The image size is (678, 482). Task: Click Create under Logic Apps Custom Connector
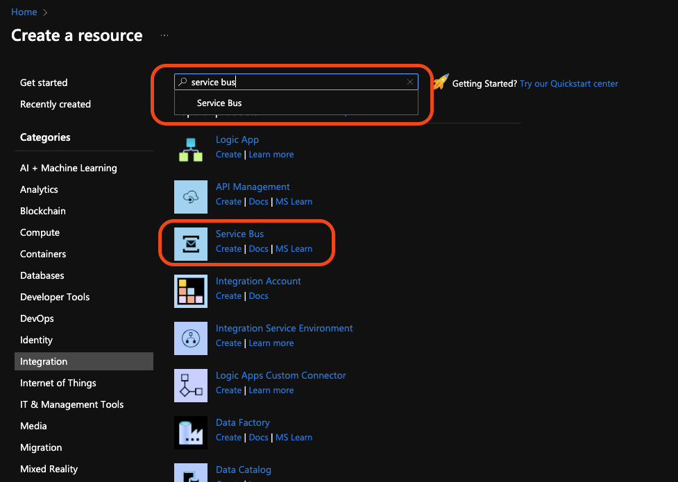(229, 390)
